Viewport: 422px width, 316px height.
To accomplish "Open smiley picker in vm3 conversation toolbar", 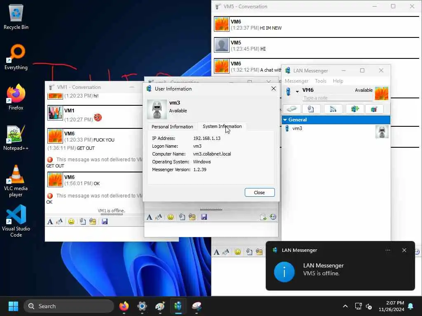I will [x=170, y=217].
